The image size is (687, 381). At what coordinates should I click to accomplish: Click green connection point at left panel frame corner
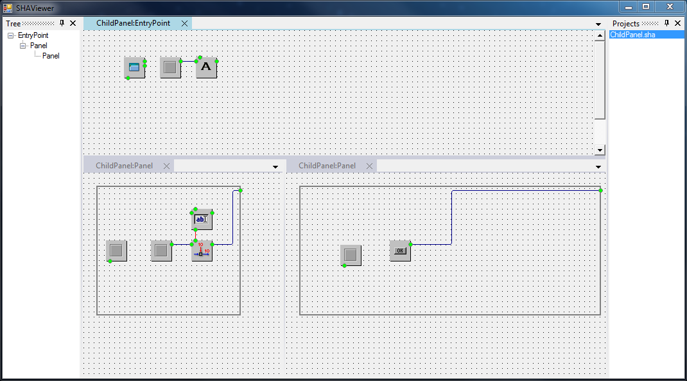pos(241,190)
